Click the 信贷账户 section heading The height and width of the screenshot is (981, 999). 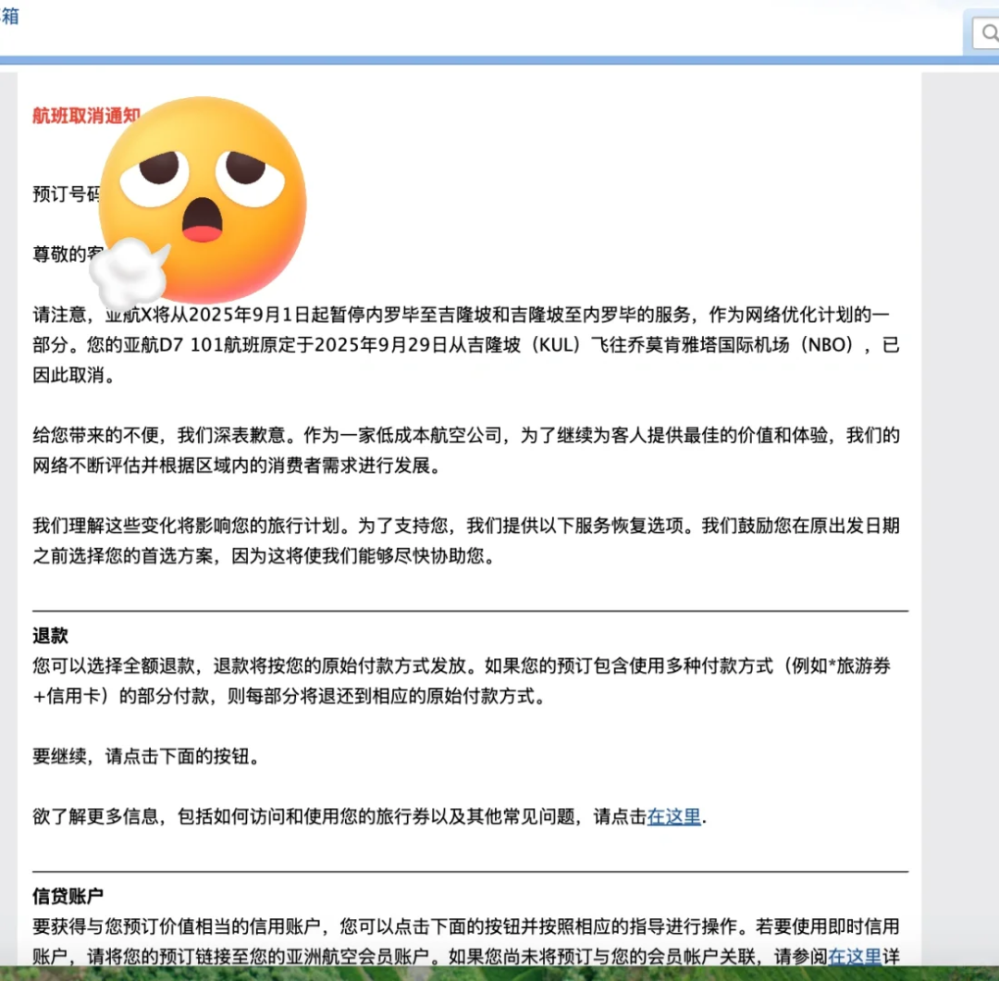click(x=68, y=896)
